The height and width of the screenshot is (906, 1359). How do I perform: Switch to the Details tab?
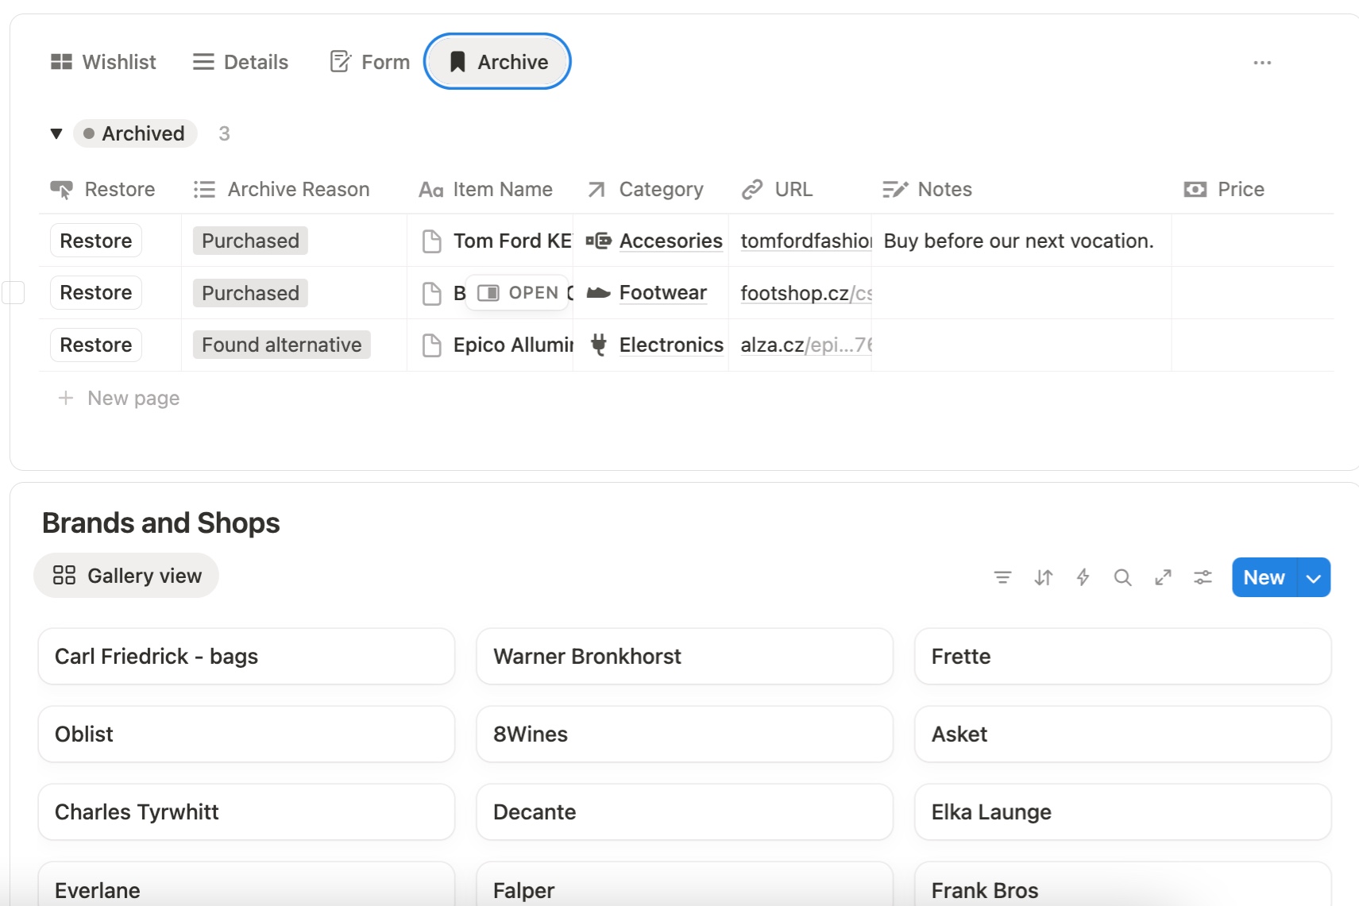241,62
